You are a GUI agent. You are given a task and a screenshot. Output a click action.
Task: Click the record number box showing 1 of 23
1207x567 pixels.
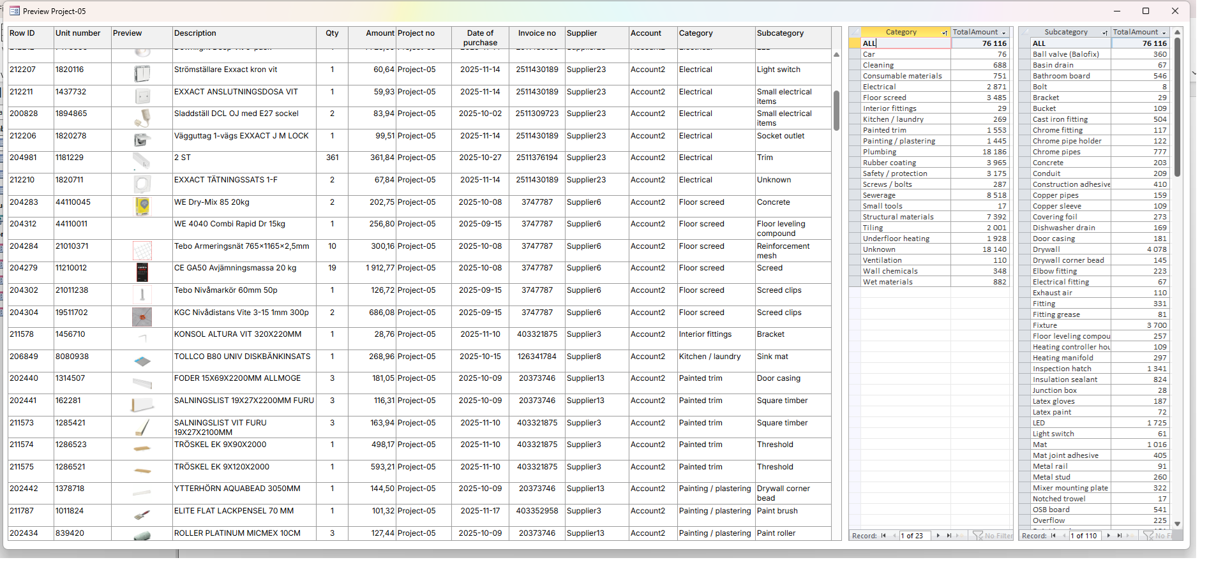[915, 536]
